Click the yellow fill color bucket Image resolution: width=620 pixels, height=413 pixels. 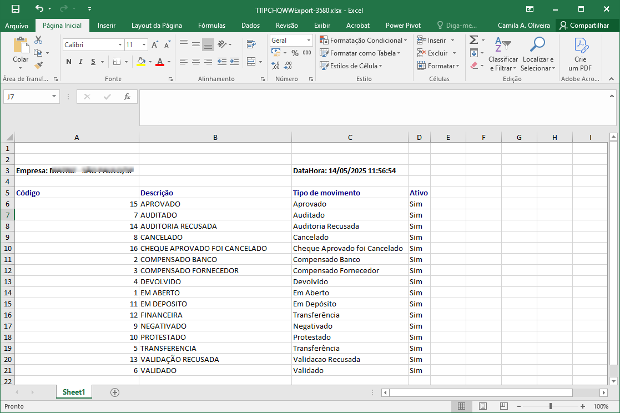pyautogui.click(x=141, y=61)
